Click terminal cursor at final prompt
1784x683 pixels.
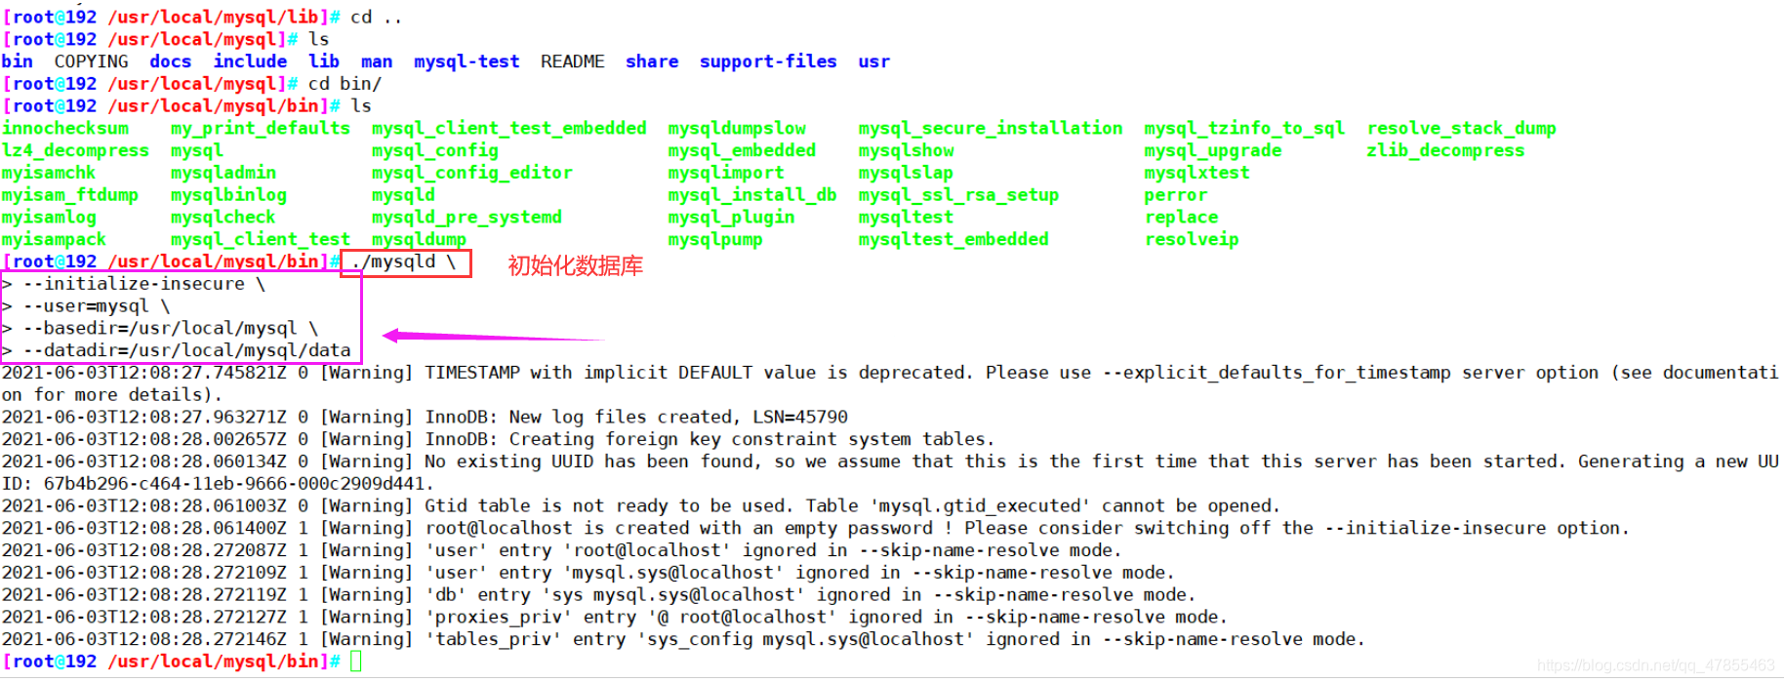point(356,662)
